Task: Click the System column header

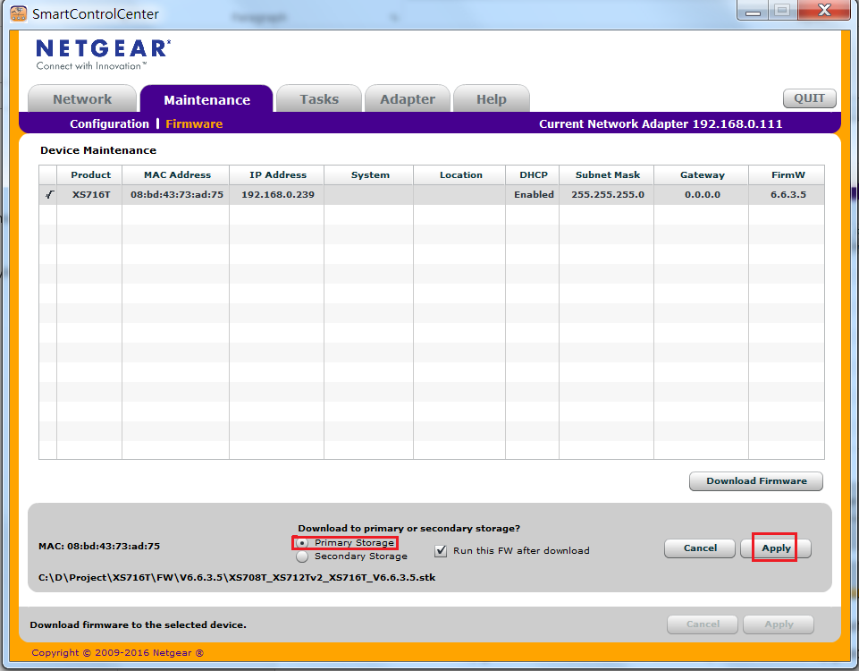Action: pos(370,174)
